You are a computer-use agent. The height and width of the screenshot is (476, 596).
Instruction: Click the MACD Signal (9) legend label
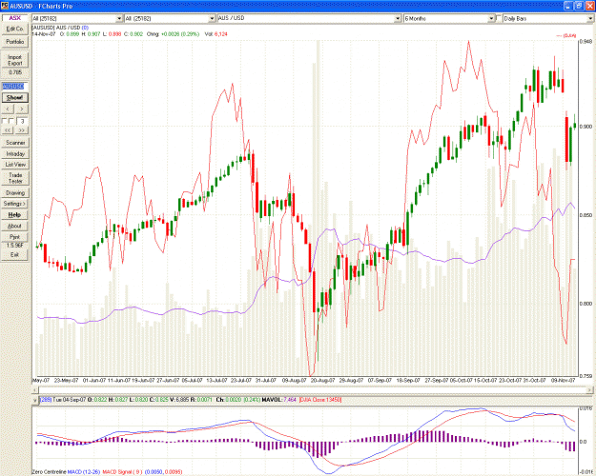pyautogui.click(x=122, y=472)
